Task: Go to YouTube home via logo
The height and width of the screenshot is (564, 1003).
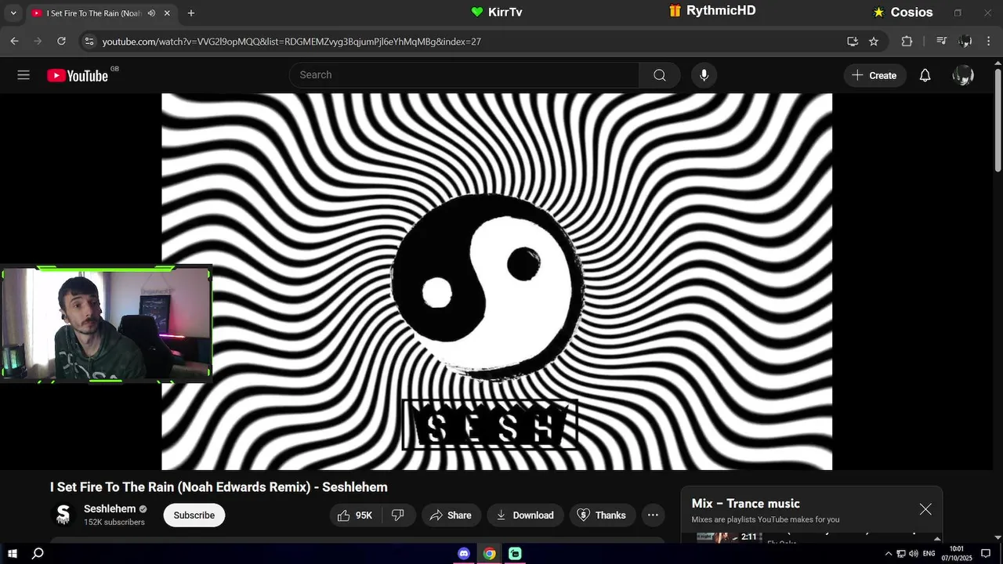Action: (77, 75)
